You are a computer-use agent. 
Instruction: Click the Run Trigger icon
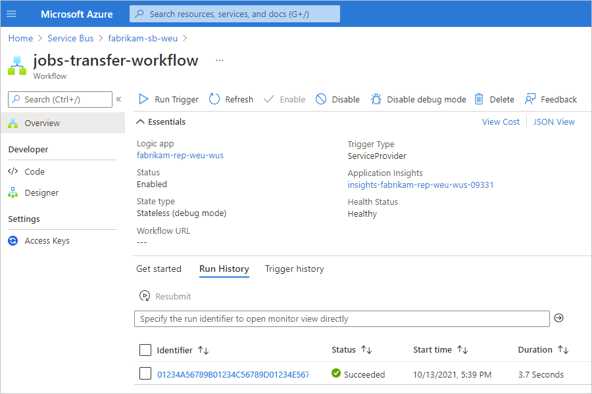(x=144, y=99)
